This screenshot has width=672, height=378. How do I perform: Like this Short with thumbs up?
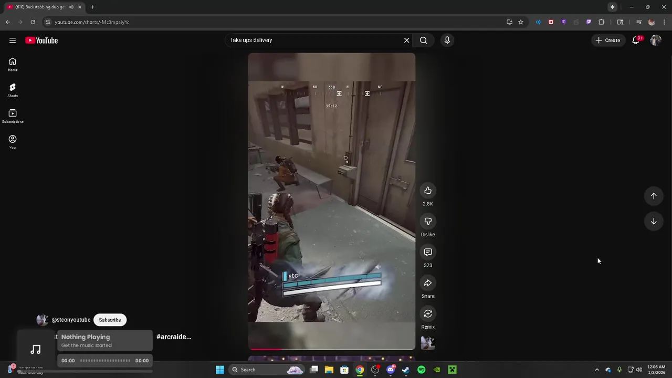coord(428,191)
